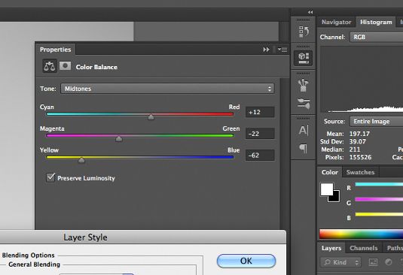Click the Cyan-Red slider handle

pos(151,117)
